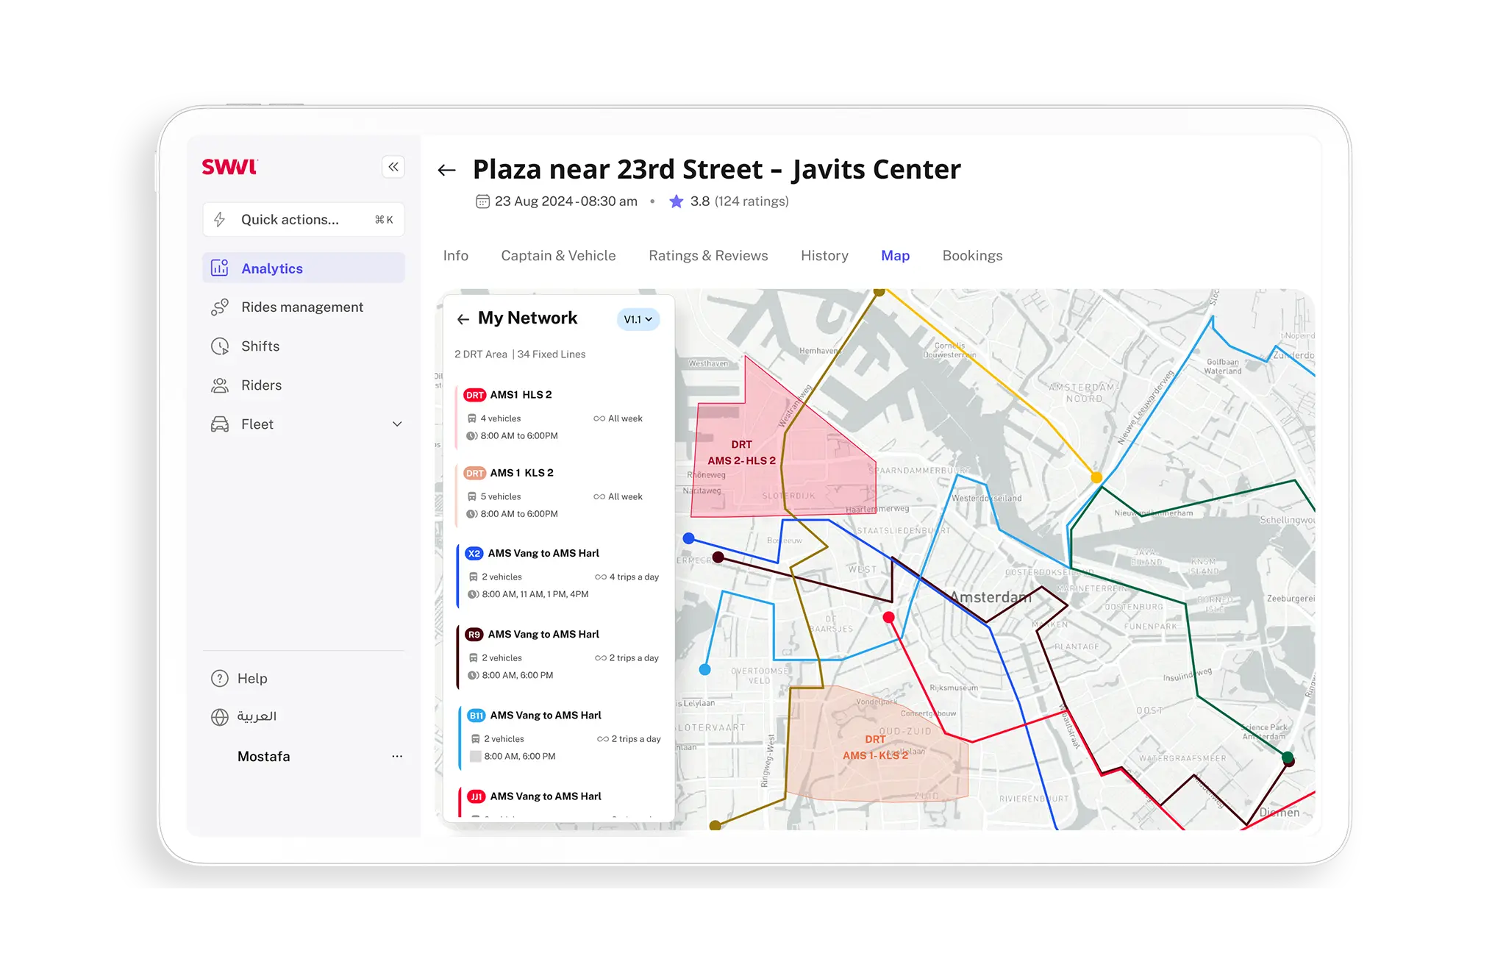Click the Mostafa user name
This screenshot has width=1506, height=970.
263,756
